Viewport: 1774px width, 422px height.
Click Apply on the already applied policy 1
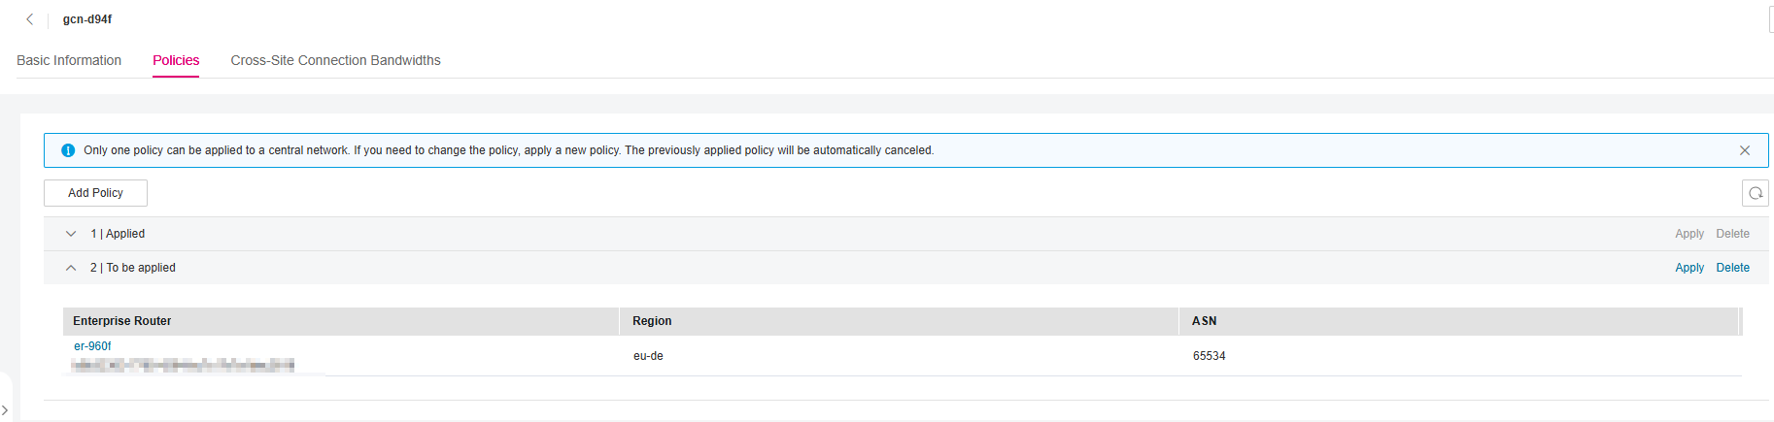[1689, 234]
